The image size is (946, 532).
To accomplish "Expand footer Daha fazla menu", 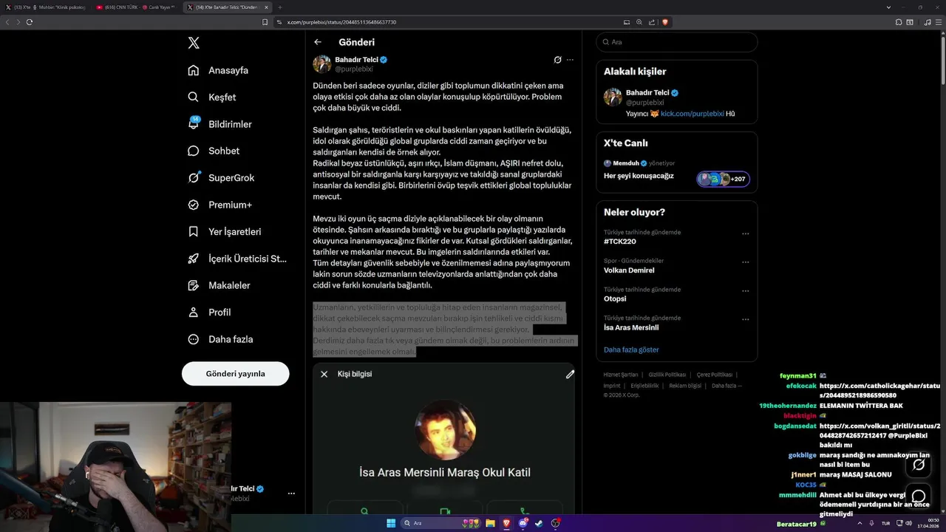I will [x=726, y=386].
